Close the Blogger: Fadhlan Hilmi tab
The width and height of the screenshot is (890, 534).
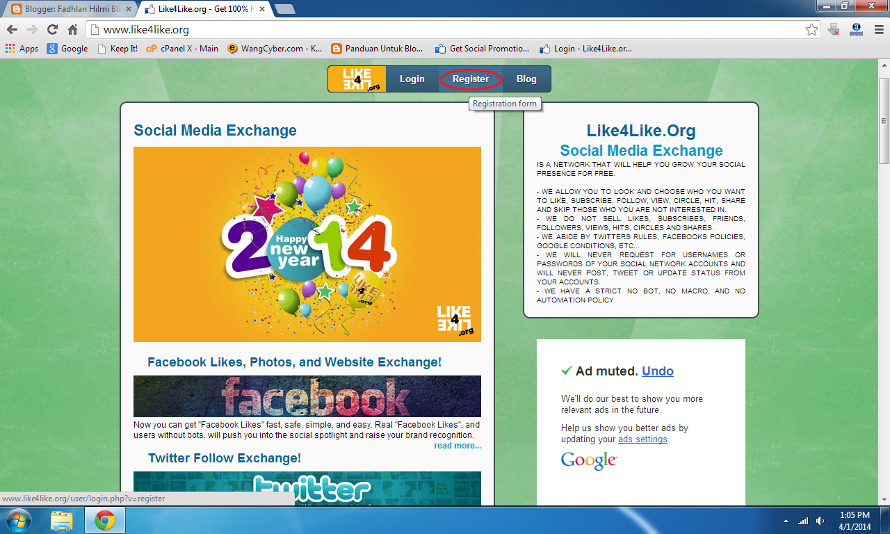(129, 10)
